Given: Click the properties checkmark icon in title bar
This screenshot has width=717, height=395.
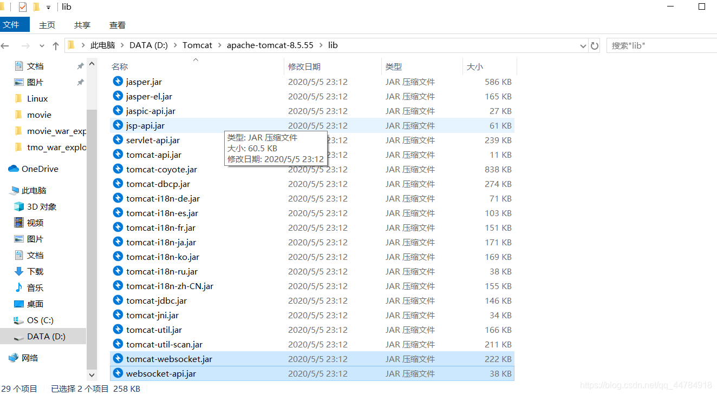Looking at the screenshot, I should point(23,7).
